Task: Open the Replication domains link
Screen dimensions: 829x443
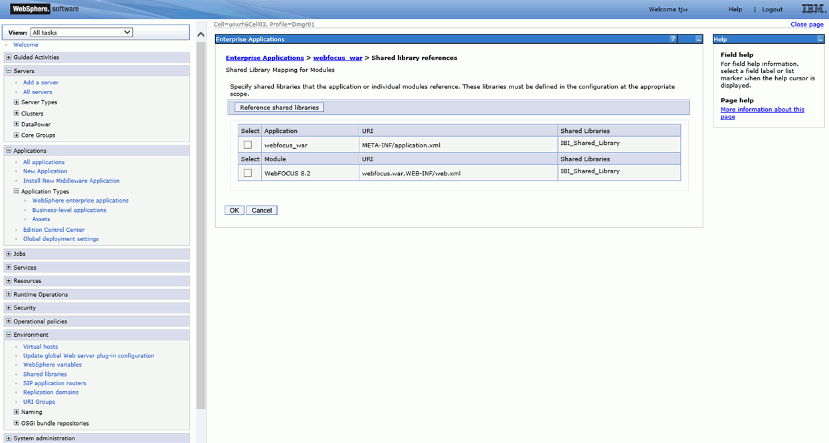Action: [x=51, y=393]
